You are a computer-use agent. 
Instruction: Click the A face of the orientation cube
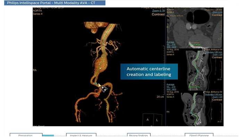pos(148,120)
